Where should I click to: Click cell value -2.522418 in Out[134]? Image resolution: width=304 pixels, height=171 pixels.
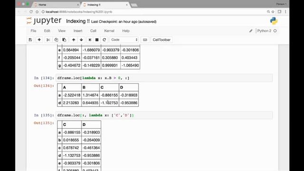(72, 95)
